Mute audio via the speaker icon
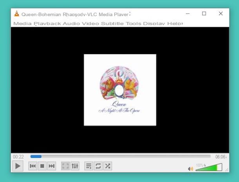This screenshot has height=182, width=239. coord(190,169)
